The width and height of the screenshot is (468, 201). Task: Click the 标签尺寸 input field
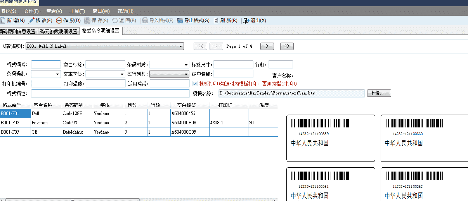(233, 65)
